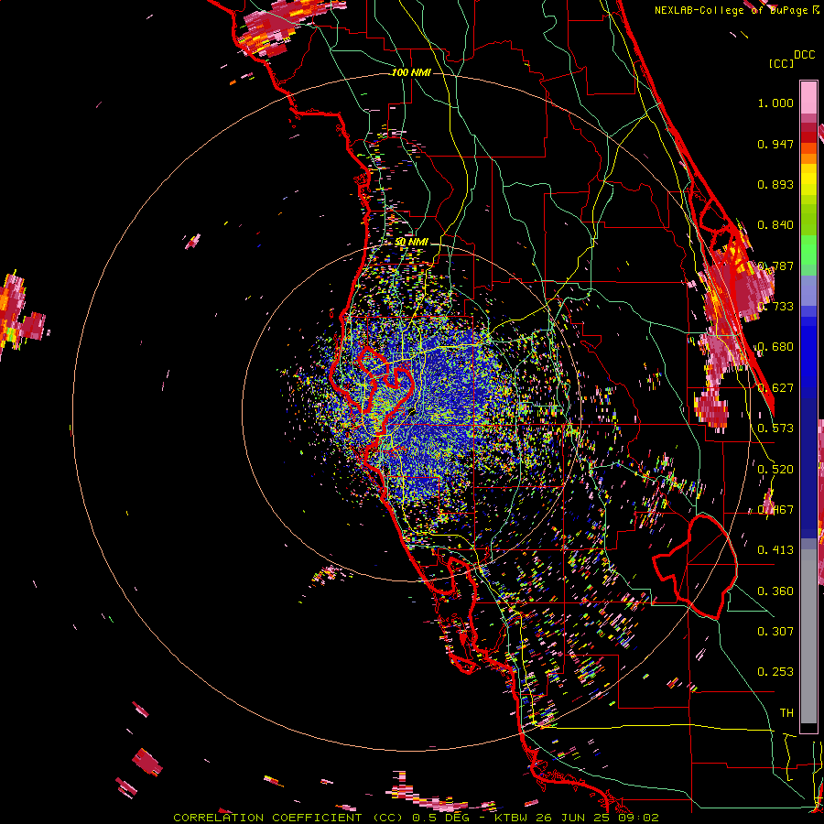Select the 1.000 value on the scale
This screenshot has height=824, width=824.
point(775,103)
